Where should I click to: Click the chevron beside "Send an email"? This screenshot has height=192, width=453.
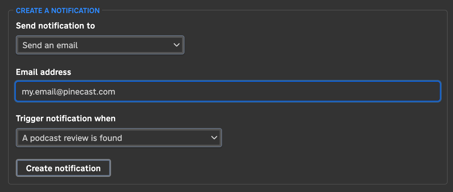pyautogui.click(x=176, y=45)
